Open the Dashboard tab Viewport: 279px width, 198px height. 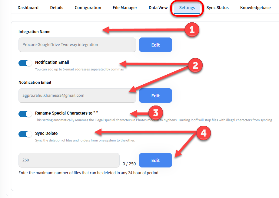pos(28,8)
